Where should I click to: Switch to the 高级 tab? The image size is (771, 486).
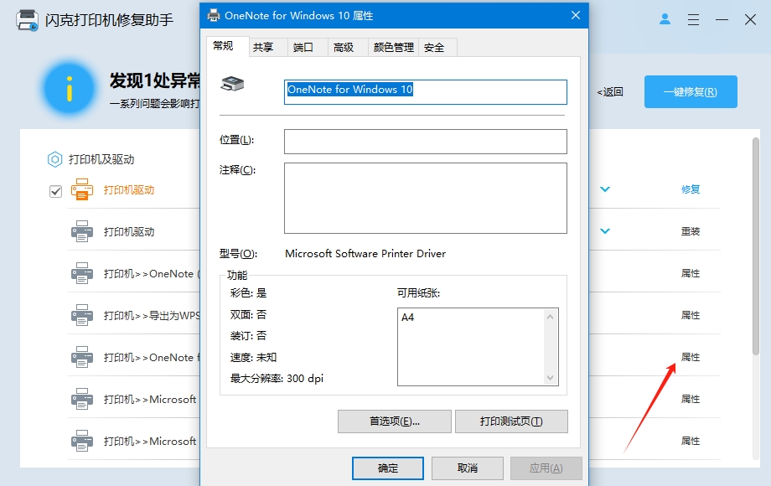pos(348,48)
